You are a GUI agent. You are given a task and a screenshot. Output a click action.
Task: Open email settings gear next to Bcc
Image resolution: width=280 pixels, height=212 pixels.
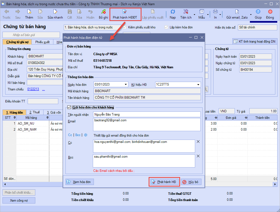(x=85, y=135)
